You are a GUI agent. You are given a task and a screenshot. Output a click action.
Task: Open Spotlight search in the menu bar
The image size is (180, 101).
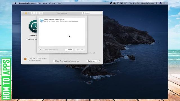click(156, 3)
